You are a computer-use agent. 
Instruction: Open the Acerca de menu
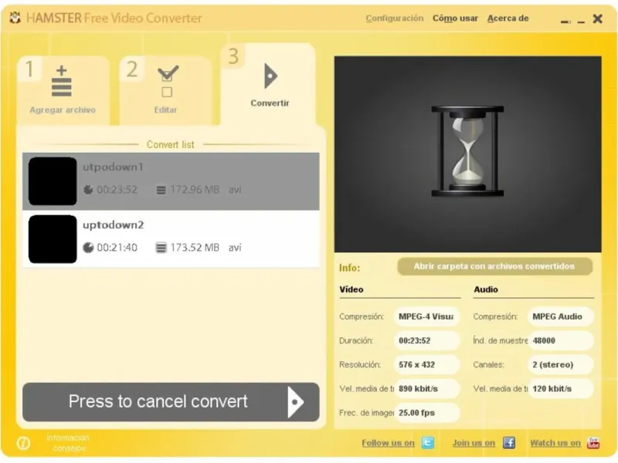tap(508, 19)
